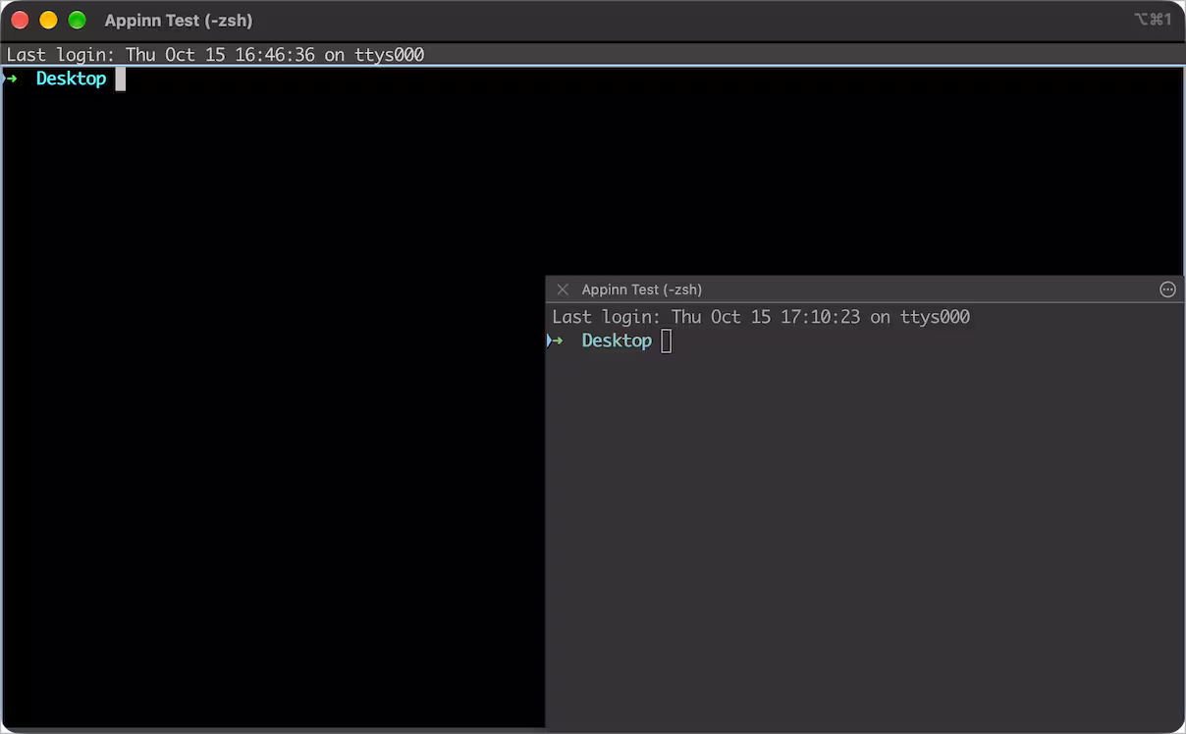Click the hollow cursor in the gray pane

[x=666, y=341]
